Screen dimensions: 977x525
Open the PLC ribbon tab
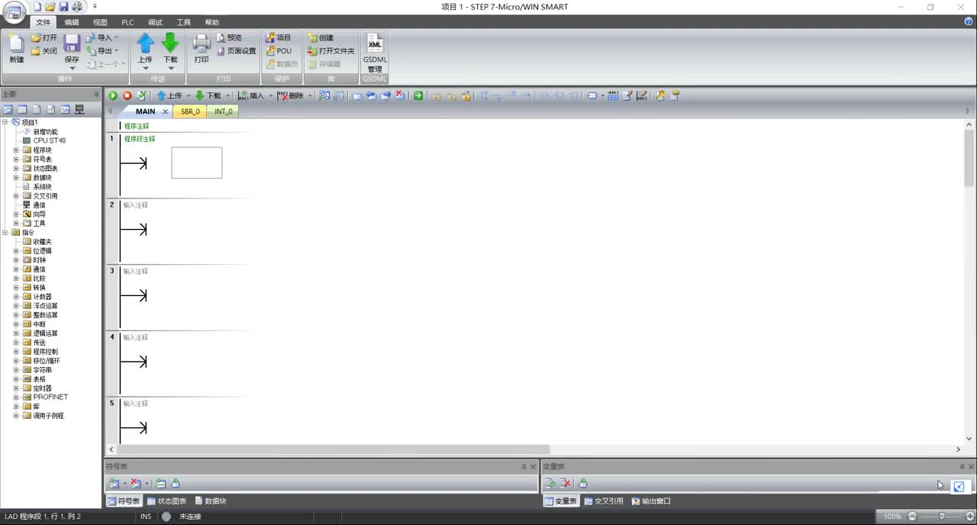click(127, 22)
